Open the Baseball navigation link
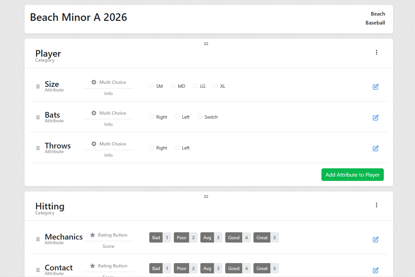Image resolution: width=415 pixels, height=277 pixels. [375, 23]
